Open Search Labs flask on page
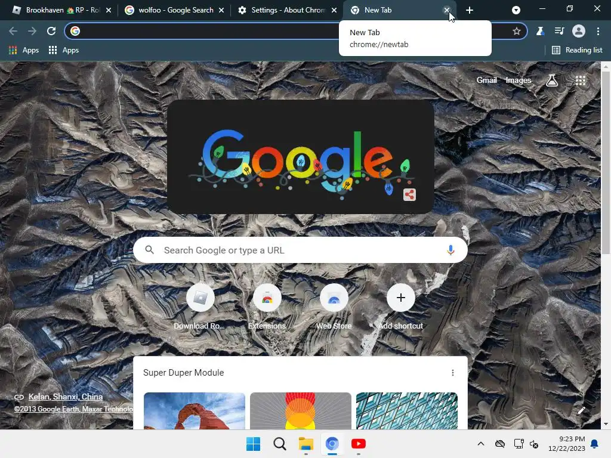Image resolution: width=611 pixels, height=458 pixels. click(552, 81)
